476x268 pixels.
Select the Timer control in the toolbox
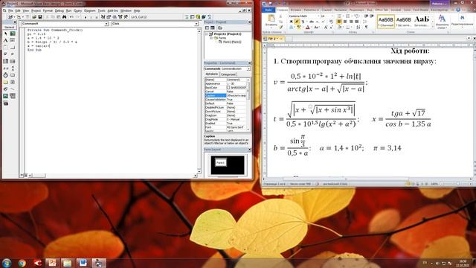point(5,75)
